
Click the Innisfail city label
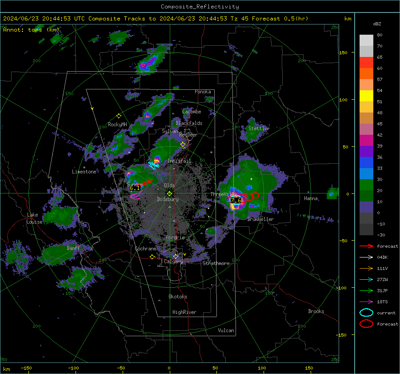(x=179, y=161)
